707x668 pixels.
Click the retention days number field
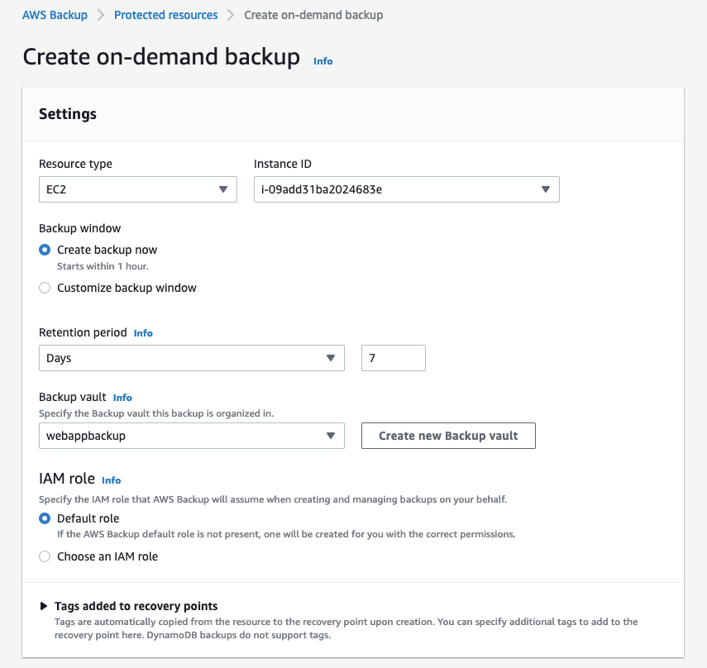[x=393, y=357]
